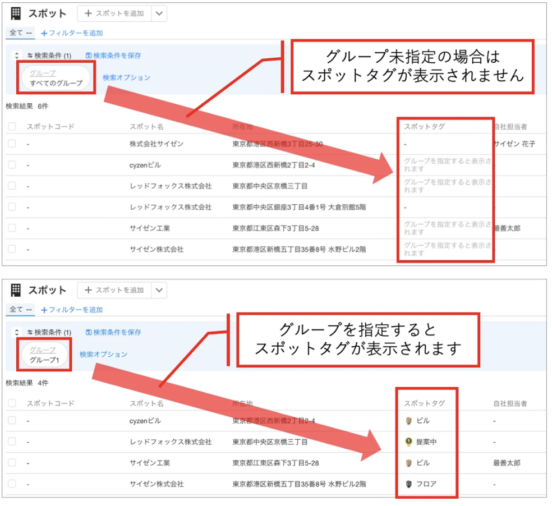Sort by スポットタグ in the グループ1 list
Image resolution: width=552 pixels, height=506 pixels.
coord(424,403)
